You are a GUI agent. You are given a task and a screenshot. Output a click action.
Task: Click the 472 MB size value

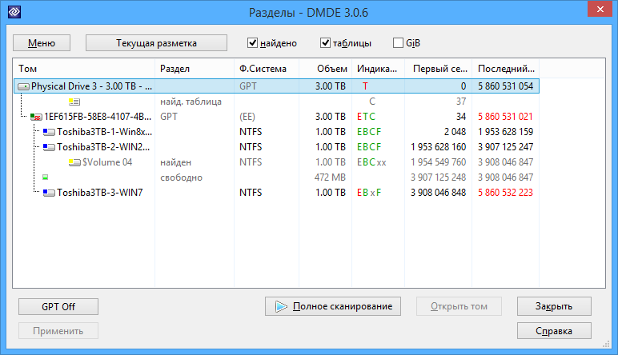(330, 177)
